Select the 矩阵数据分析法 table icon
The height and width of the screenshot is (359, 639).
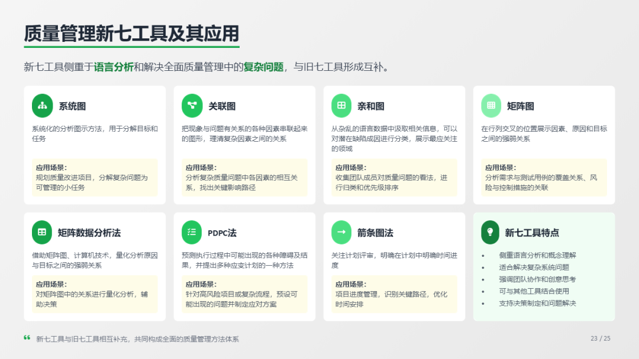pos(42,232)
